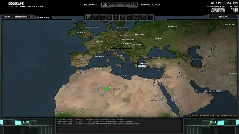Screen dimensions: 239x134
Task: Click the Tripoli Libya city marker
Action: 117,75
